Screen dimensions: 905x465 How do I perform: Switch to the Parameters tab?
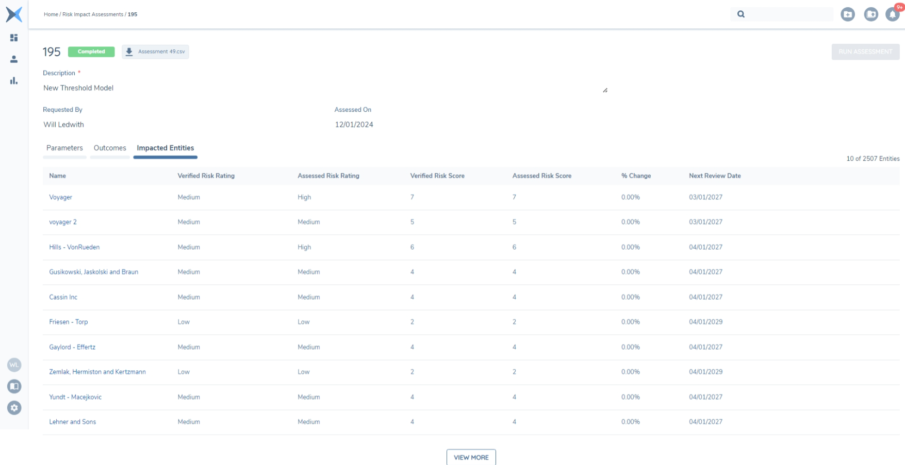(x=64, y=148)
